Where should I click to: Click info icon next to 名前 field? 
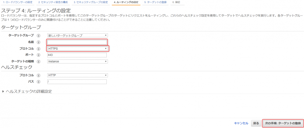point(39,42)
